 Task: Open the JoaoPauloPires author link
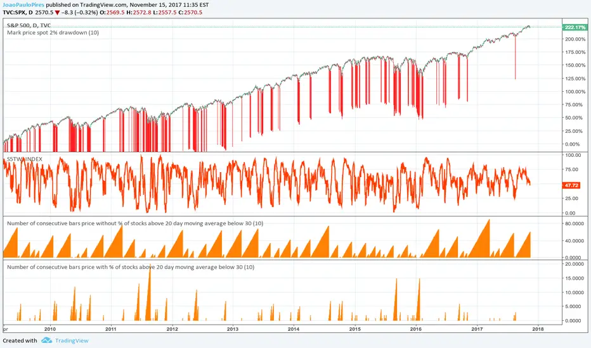click(x=23, y=5)
